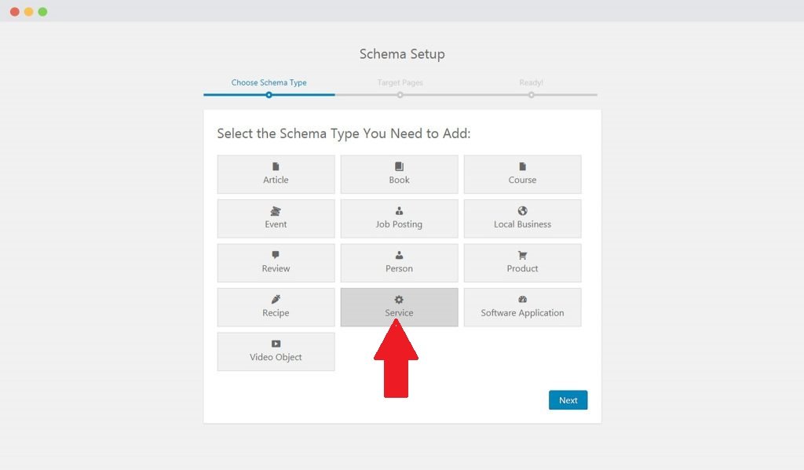The width and height of the screenshot is (804, 470).
Task: Select the Recipe carrot icon
Action: coord(276,300)
